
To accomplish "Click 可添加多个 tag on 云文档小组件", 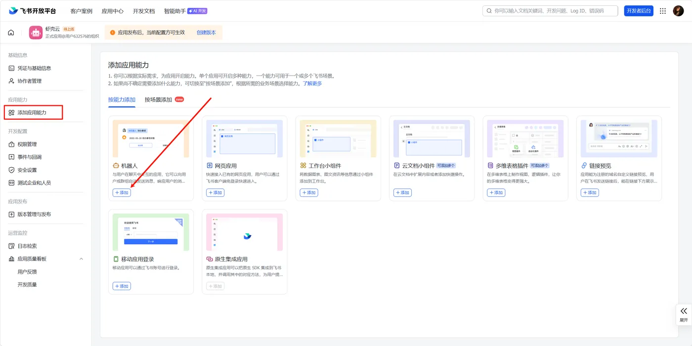I will click(x=446, y=166).
